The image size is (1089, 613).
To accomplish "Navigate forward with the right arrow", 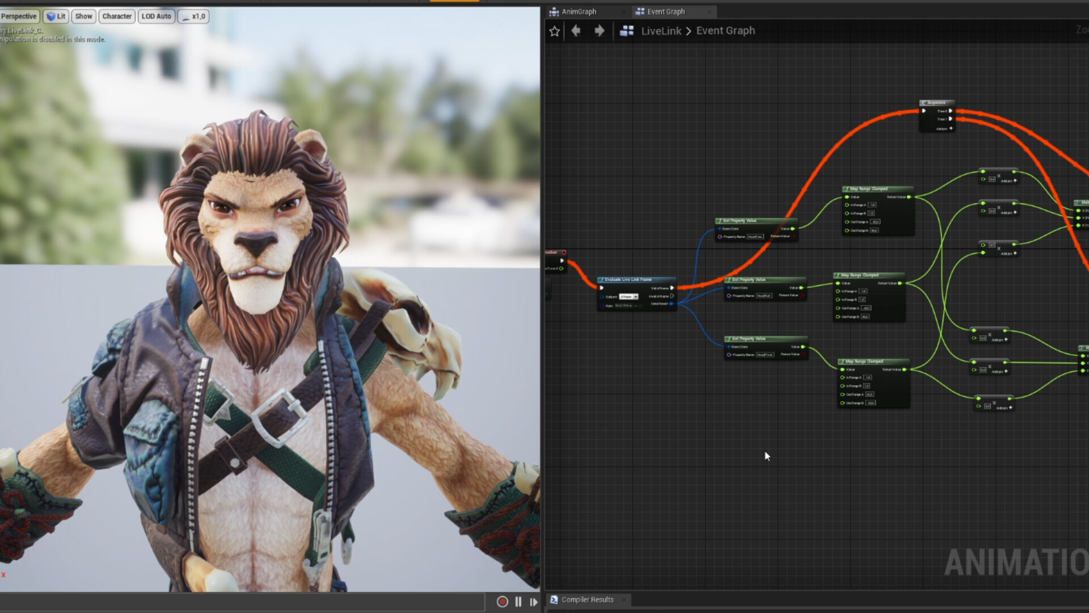I will (x=599, y=31).
